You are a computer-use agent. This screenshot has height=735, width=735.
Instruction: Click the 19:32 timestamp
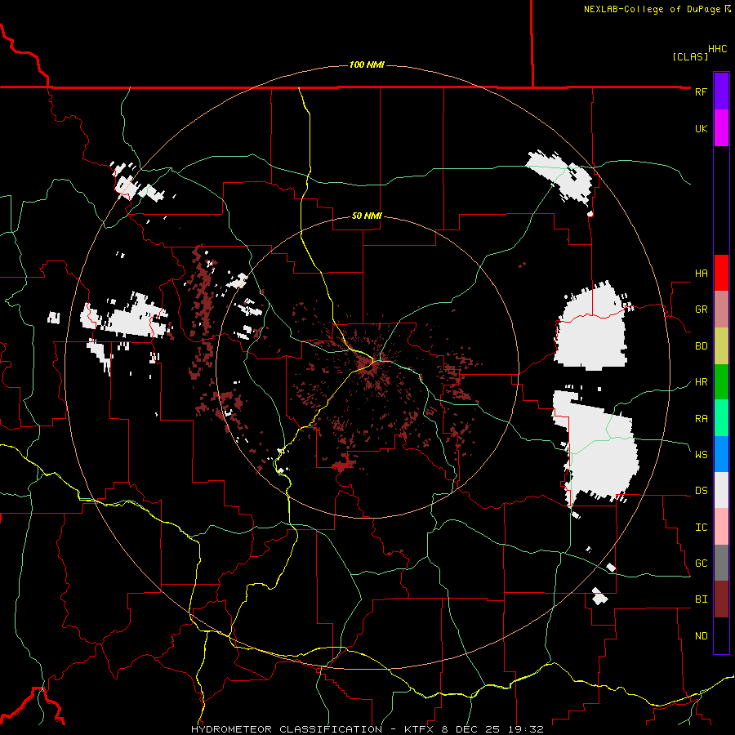coord(525,729)
